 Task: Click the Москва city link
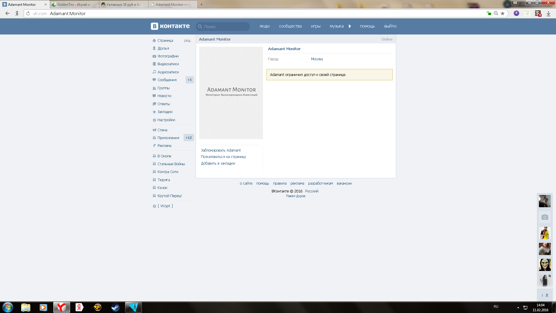tap(317, 59)
